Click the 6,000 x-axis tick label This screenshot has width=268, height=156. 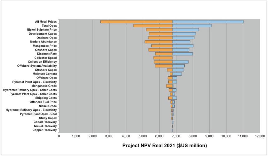[x=159, y=136]
